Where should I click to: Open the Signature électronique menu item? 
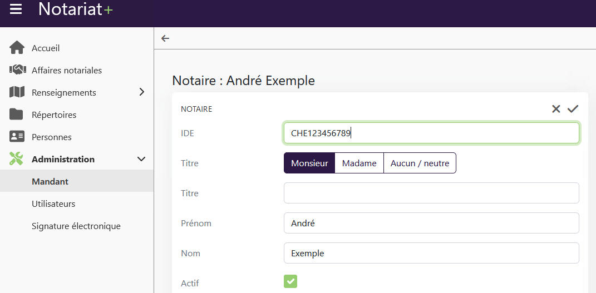76,226
